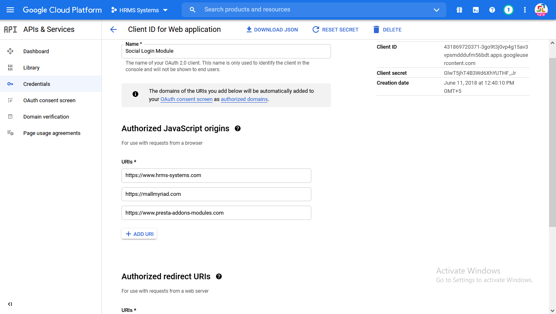This screenshot has height=314, width=556.
Task: Delete this OAuth client
Action: click(x=387, y=29)
